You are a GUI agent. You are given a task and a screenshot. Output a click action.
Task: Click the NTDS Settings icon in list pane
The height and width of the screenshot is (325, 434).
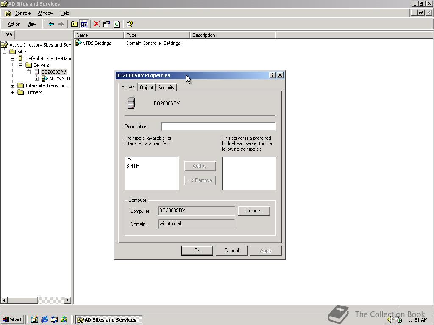pos(78,43)
